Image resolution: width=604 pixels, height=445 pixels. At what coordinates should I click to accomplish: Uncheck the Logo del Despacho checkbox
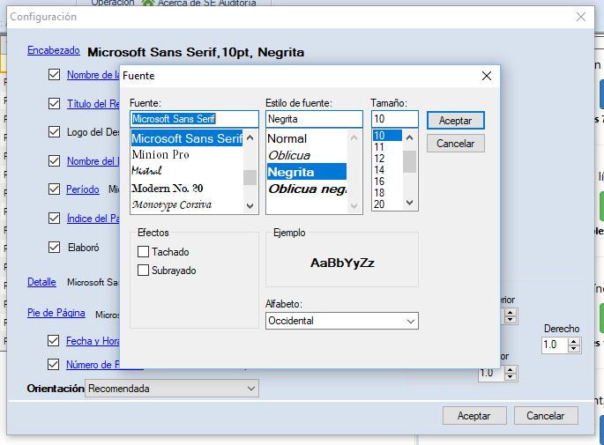pos(55,132)
